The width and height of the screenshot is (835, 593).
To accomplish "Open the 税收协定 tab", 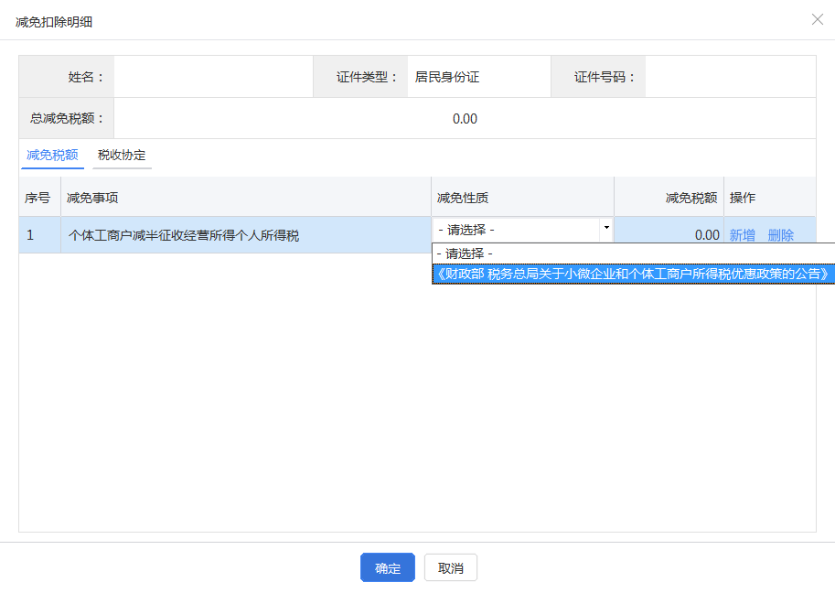I will click(122, 156).
